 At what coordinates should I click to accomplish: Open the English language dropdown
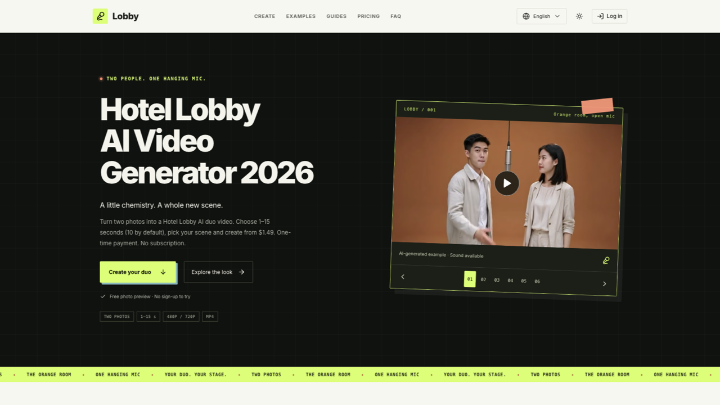point(542,16)
